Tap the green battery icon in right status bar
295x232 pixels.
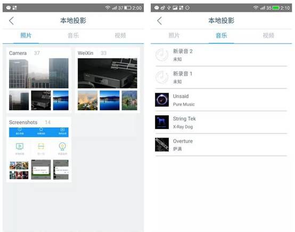coord(276,8)
